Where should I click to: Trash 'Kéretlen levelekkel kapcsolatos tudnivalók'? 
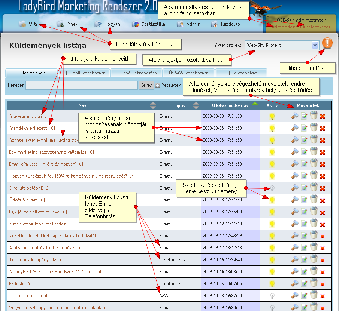click(314, 235)
